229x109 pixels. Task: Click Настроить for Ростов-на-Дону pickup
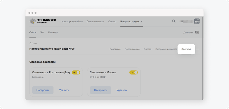43,90
